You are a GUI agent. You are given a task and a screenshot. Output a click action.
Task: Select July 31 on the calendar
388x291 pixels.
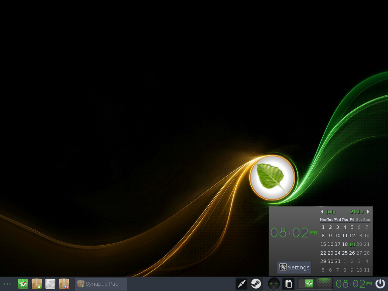[337, 261]
